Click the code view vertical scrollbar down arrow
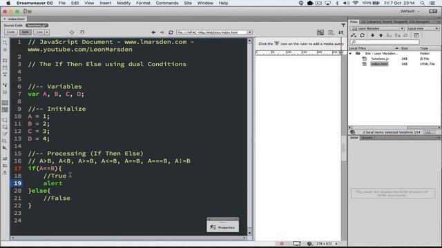The image size is (442, 248). [x=249, y=233]
